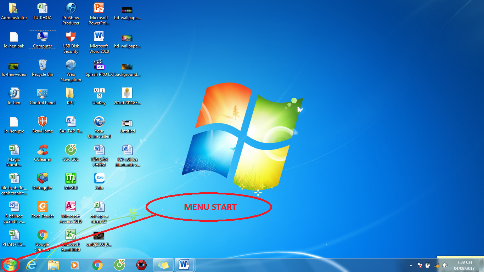Launch Internet Explorer from the taskbar
The height and width of the screenshot is (272, 484).
click(x=32, y=265)
